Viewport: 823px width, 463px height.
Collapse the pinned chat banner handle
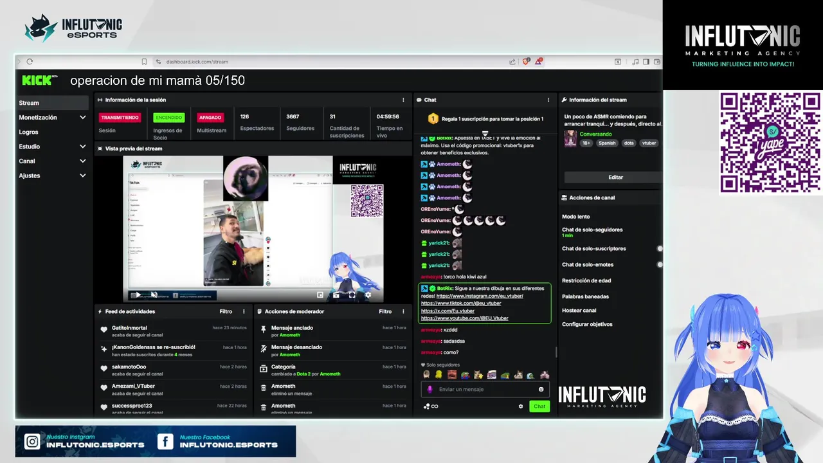pos(485,134)
